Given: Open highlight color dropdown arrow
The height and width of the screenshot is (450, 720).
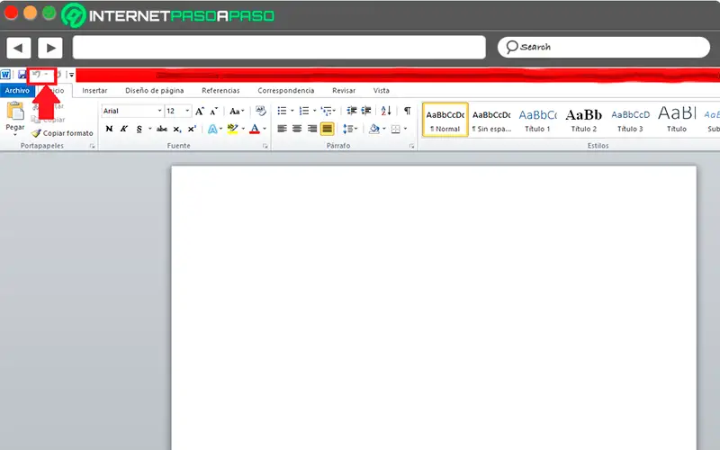Looking at the screenshot, I should point(243,129).
